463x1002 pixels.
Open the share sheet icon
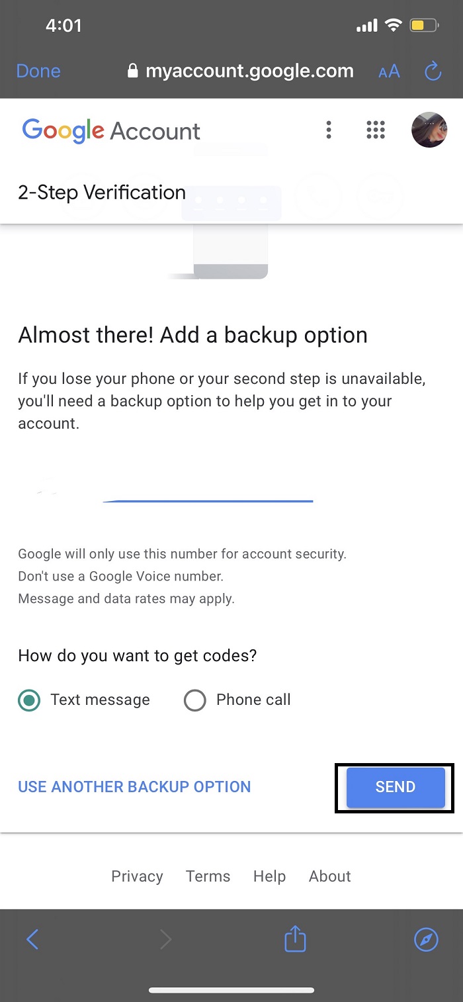click(x=295, y=938)
